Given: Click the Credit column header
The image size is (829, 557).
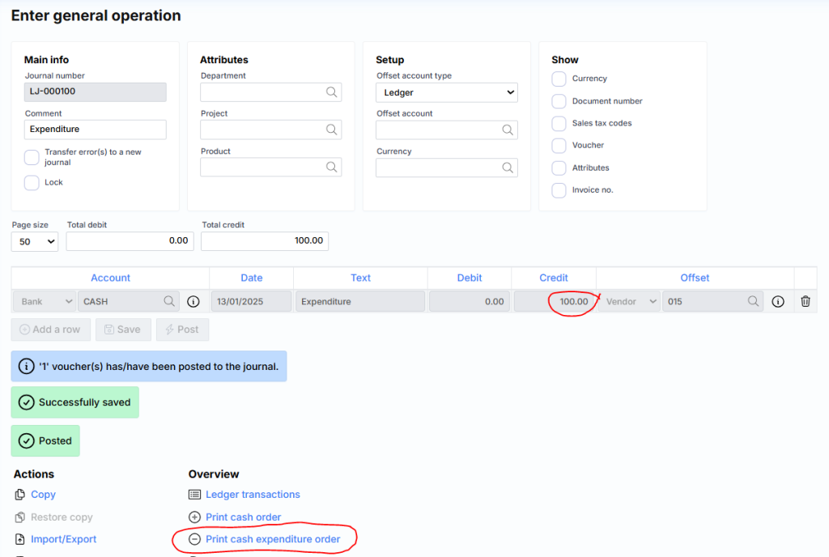Looking at the screenshot, I should click(x=554, y=278).
